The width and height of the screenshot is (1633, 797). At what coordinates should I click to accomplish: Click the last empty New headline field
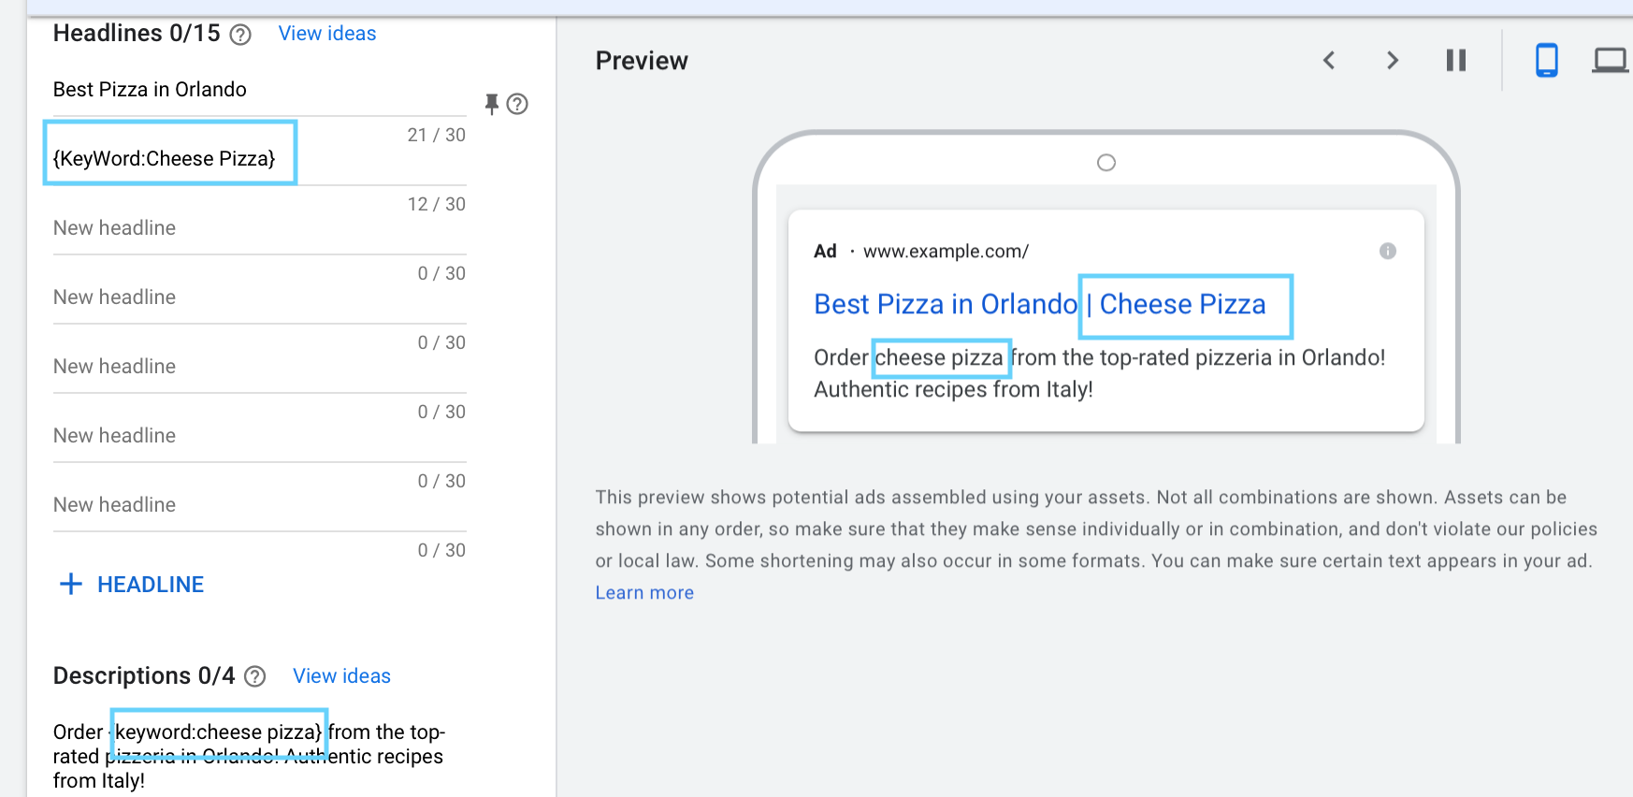click(x=259, y=505)
